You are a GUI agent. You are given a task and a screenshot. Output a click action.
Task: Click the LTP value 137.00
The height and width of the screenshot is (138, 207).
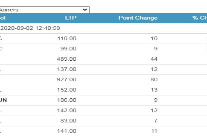pyautogui.click(x=67, y=69)
